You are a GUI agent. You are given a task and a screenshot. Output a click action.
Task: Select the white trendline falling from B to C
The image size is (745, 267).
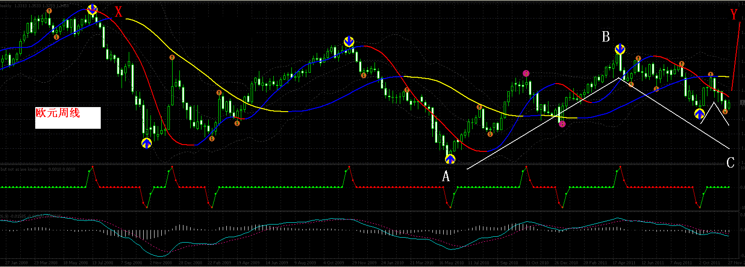pyautogui.click(x=674, y=113)
